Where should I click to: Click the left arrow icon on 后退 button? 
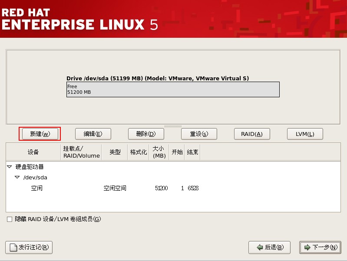(260, 247)
